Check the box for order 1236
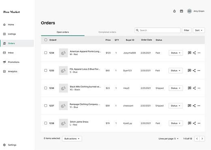This screenshot has width=211, height=150. coord(46,88)
